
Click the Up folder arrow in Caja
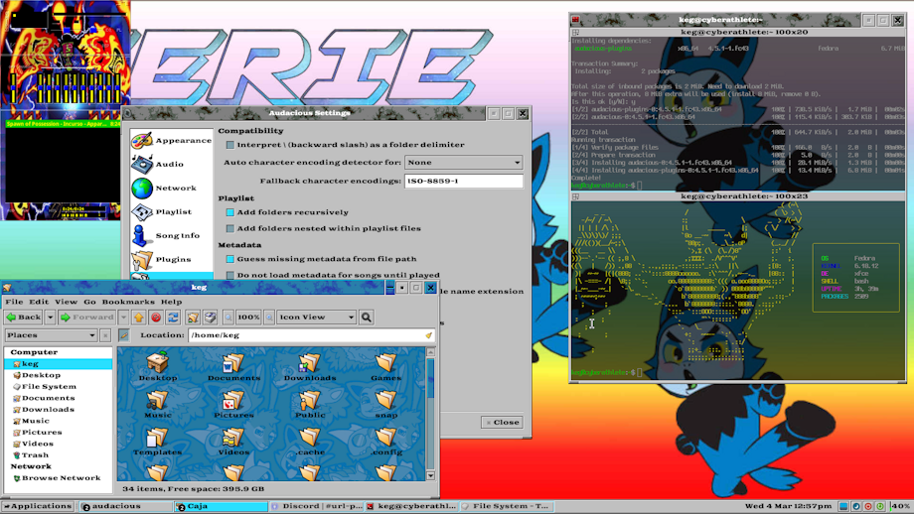[139, 318]
